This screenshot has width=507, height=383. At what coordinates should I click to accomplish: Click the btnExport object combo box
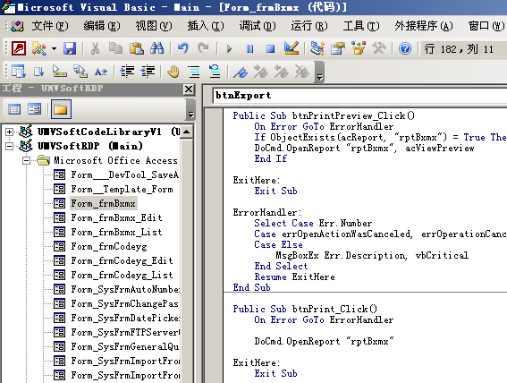point(359,96)
